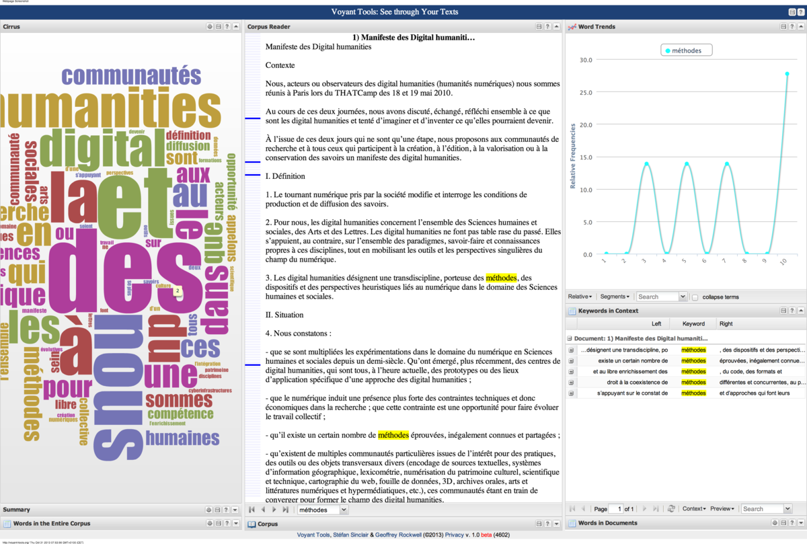Image resolution: width=807 pixels, height=544 pixels.
Task: Open the Stéfan Sinclair link
Action: click(350, 535)
